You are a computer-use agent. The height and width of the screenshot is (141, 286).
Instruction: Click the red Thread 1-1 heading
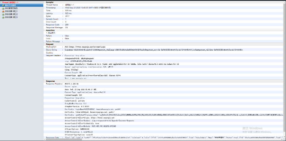(x=10, y=2)
